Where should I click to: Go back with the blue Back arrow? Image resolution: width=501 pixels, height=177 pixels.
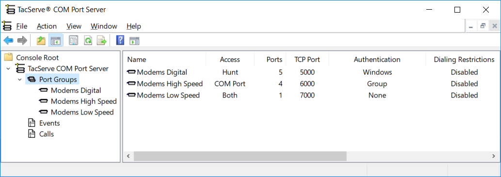point(8,41)
